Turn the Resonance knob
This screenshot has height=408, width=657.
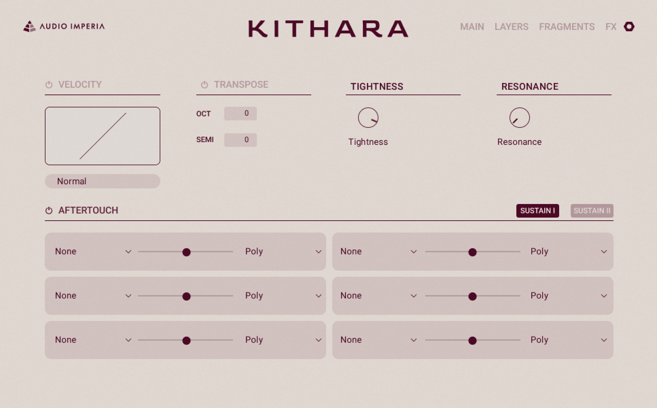click(519, 117)
